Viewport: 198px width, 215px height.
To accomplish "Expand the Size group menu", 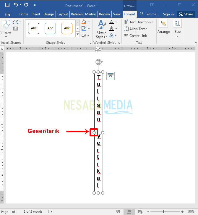I will coord(177,28).
